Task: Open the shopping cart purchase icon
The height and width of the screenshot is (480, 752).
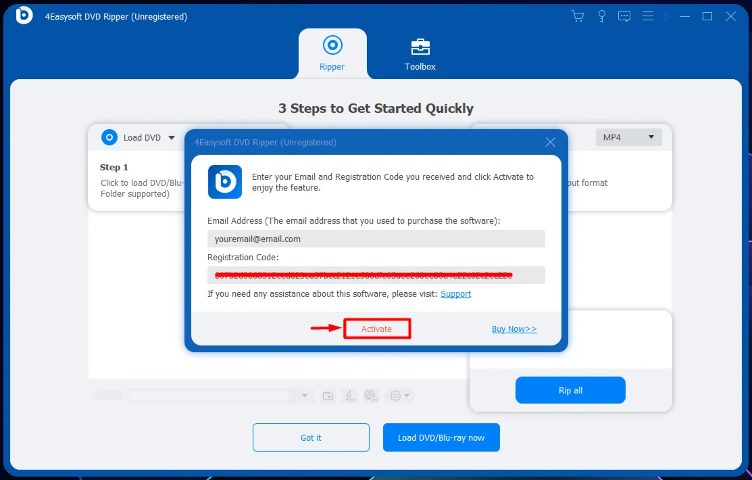Action: (578, 16)
